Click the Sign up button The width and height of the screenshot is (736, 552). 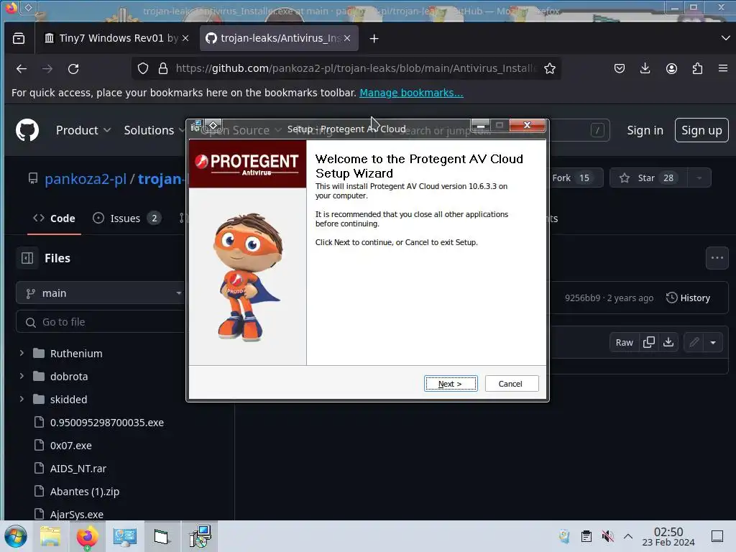pyautogui.click(x=701, y=130)
